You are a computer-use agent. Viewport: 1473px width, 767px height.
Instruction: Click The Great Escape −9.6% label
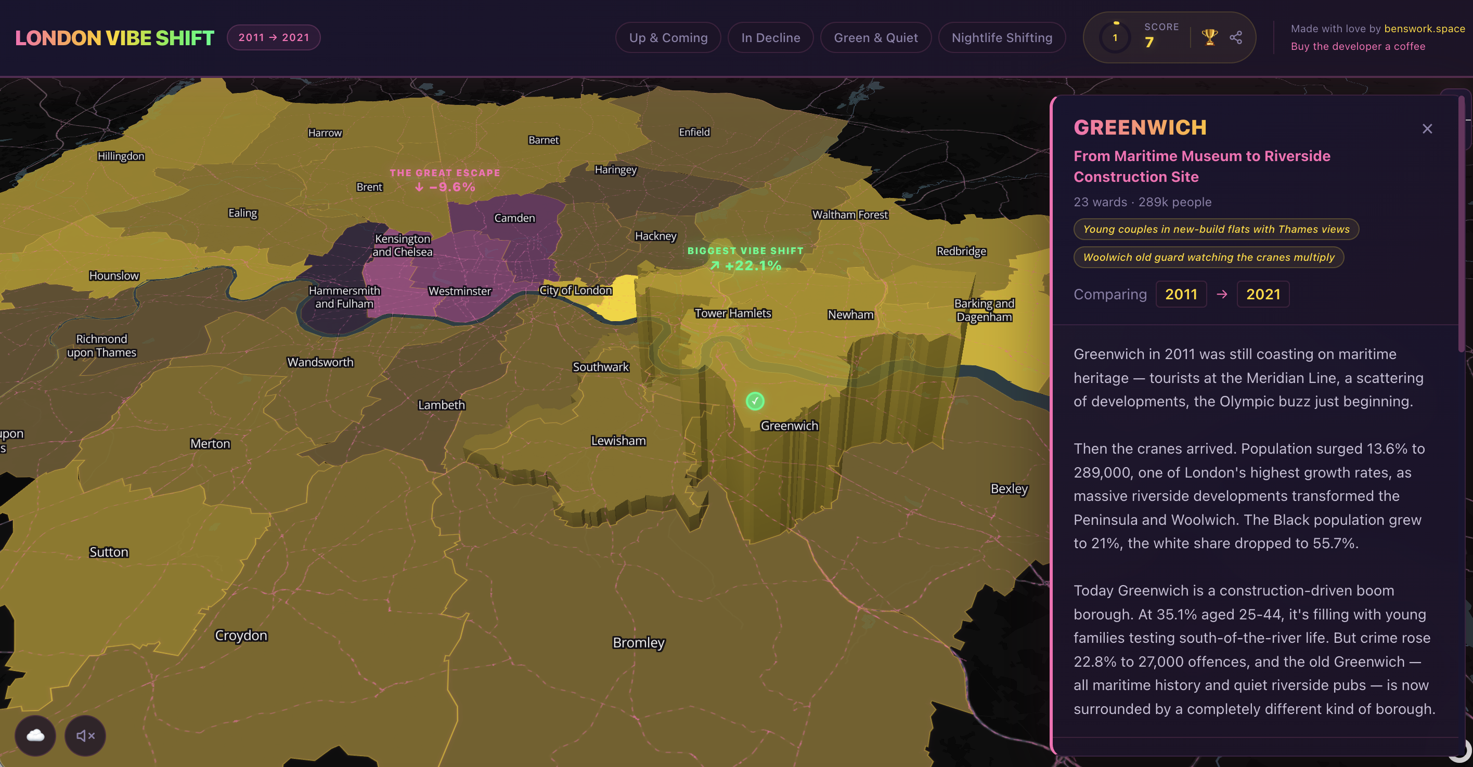tap(445, 180)
